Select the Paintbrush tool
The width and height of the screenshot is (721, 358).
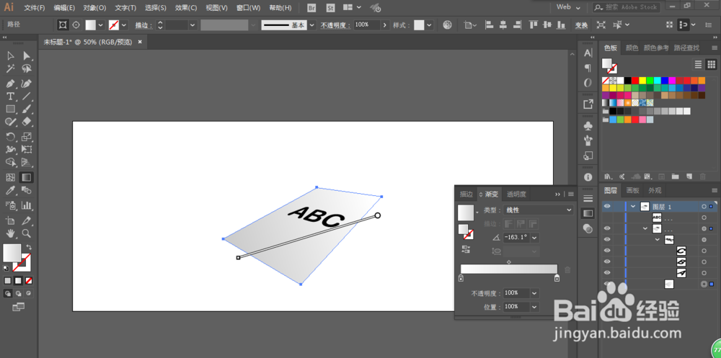[27, 109]
